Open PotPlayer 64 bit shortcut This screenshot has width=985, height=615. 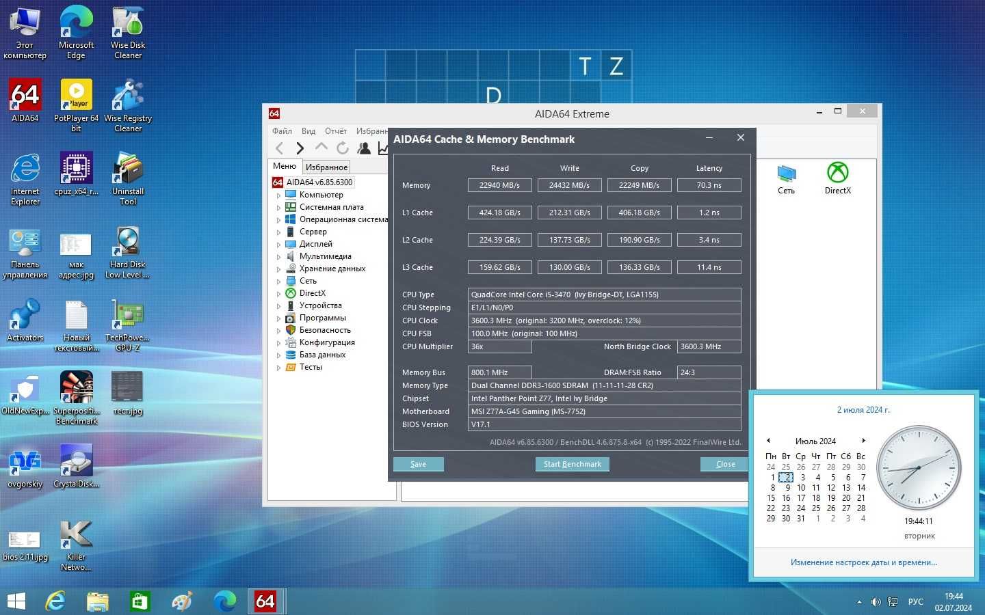76,105
